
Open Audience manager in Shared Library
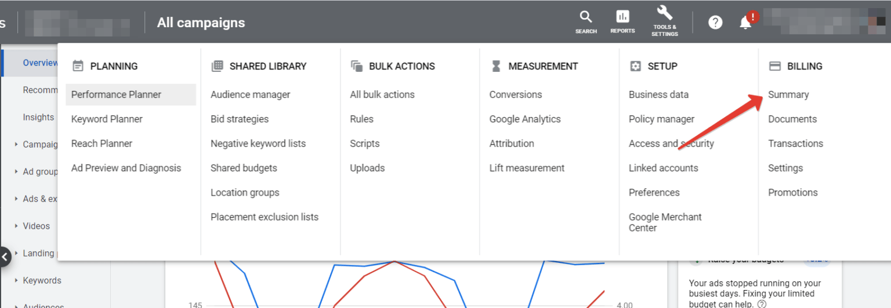coord(250,94)
